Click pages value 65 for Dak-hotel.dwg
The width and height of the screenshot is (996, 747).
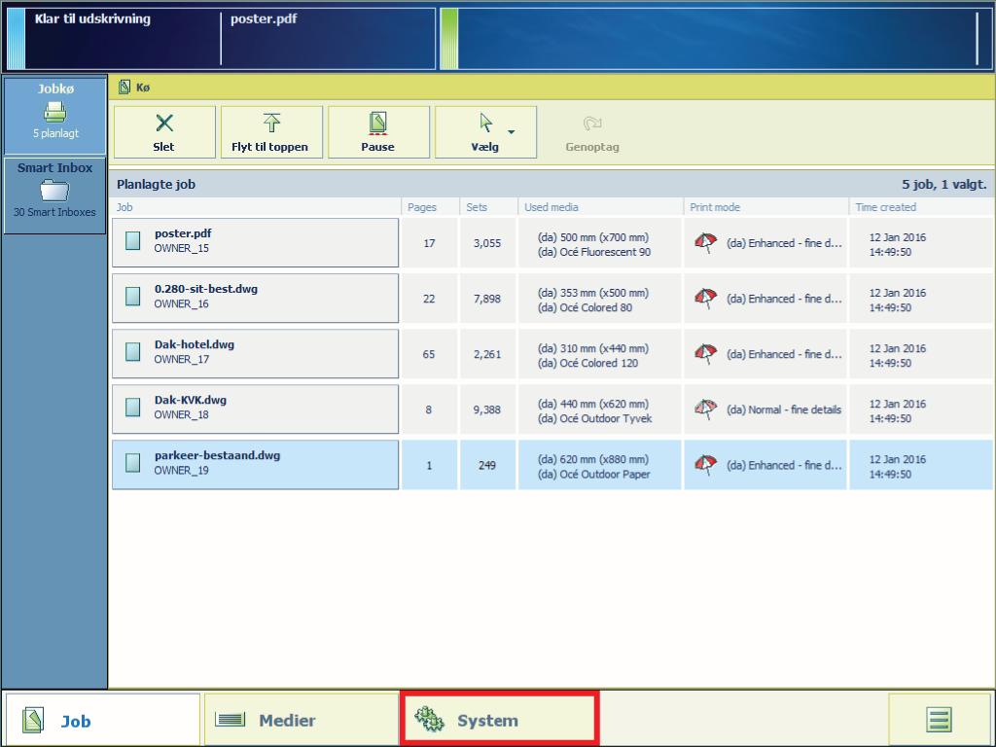429,354
